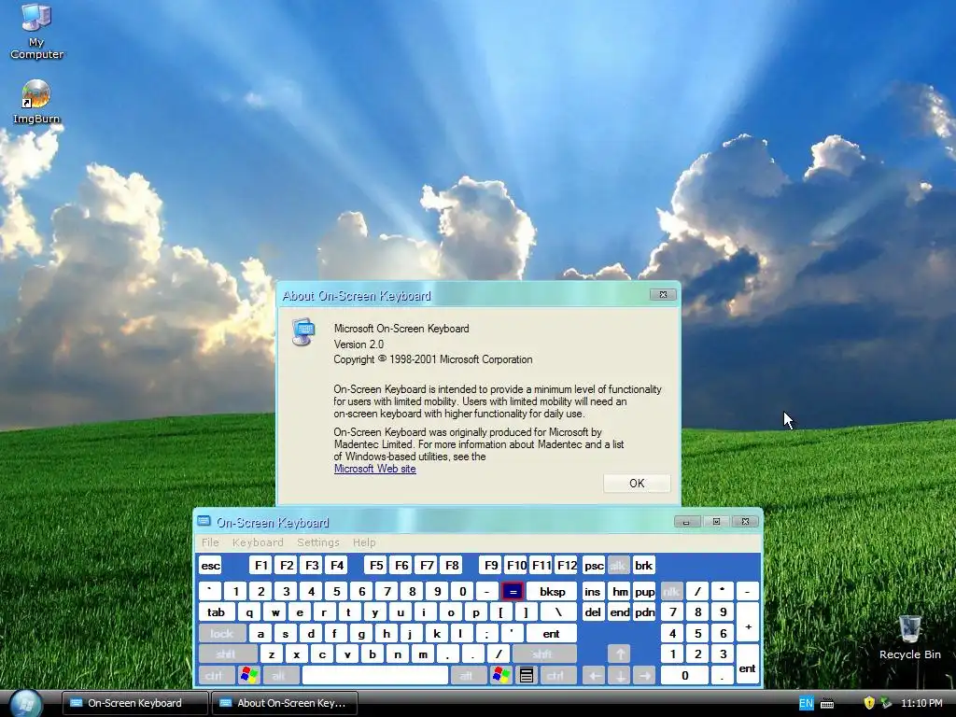Click the backtick key

(x=210, y=591)
